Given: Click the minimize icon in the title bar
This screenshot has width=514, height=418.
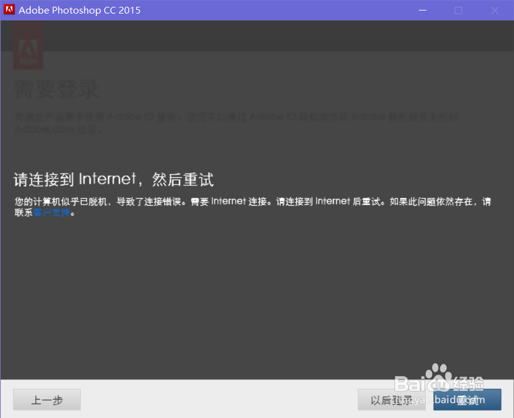Looking at the screenshot, I should pyautogui.click(x=422, y=10).
